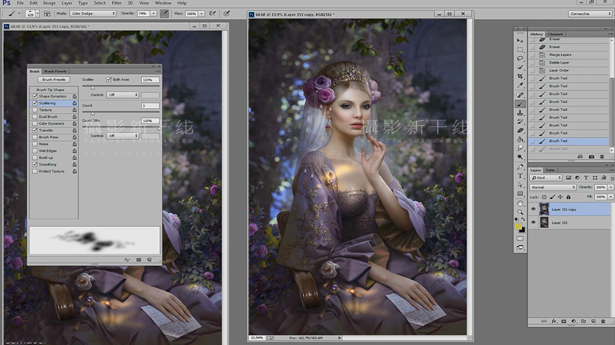Switch to the Channels tab
This screenshot has height=345, width=615.
[555, 34]
